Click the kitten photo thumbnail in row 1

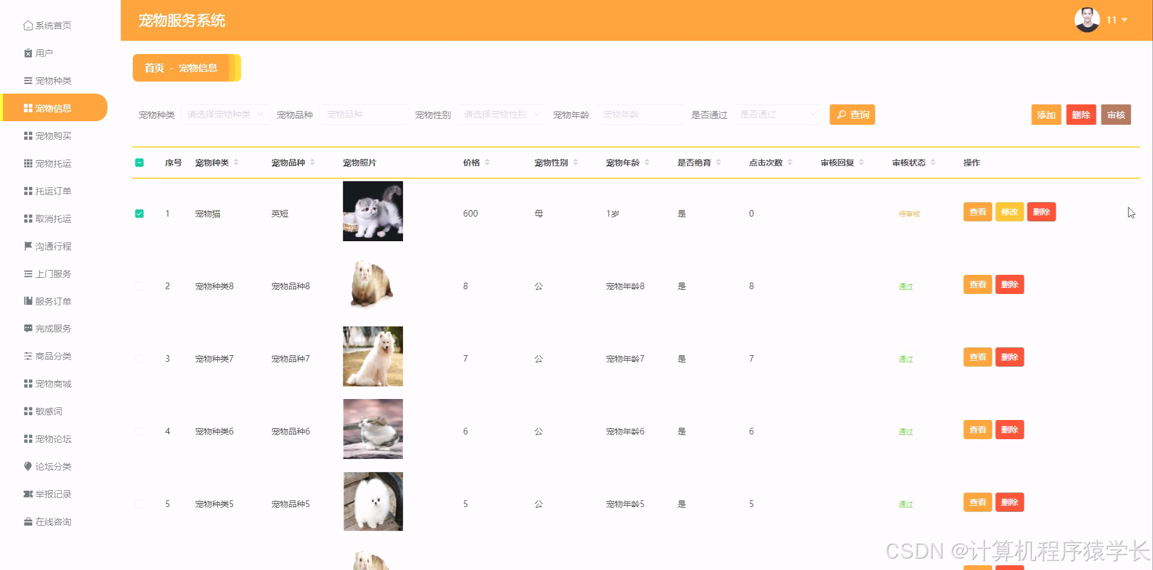(372, 211)
